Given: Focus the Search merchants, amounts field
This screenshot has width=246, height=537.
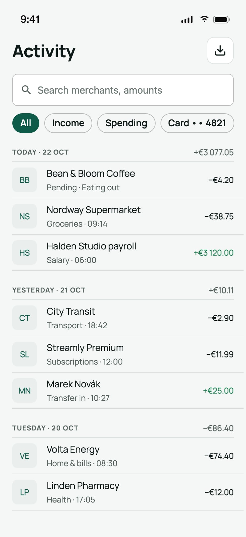Looking at the screenshot, I should coord(123,90).
